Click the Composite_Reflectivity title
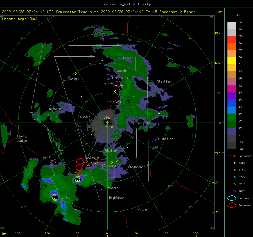The height and width of the screenshot is (237, 253). coord(126,4)
